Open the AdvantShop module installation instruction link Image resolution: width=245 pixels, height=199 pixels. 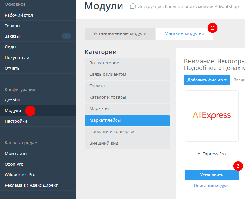point(188,6)
